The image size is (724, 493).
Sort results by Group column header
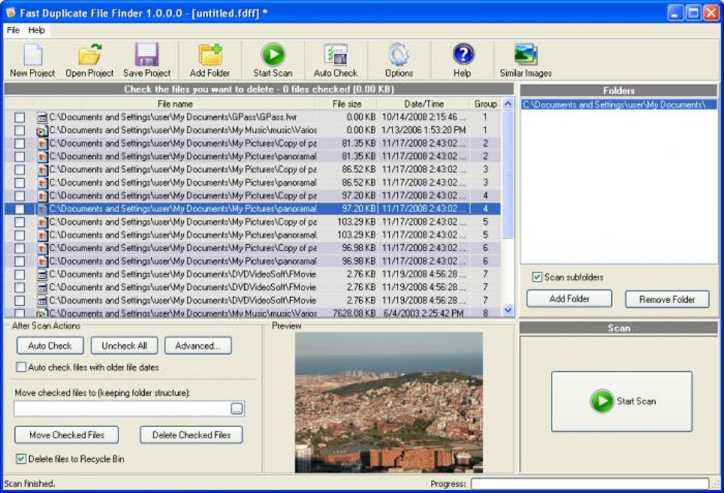point(486,104)
